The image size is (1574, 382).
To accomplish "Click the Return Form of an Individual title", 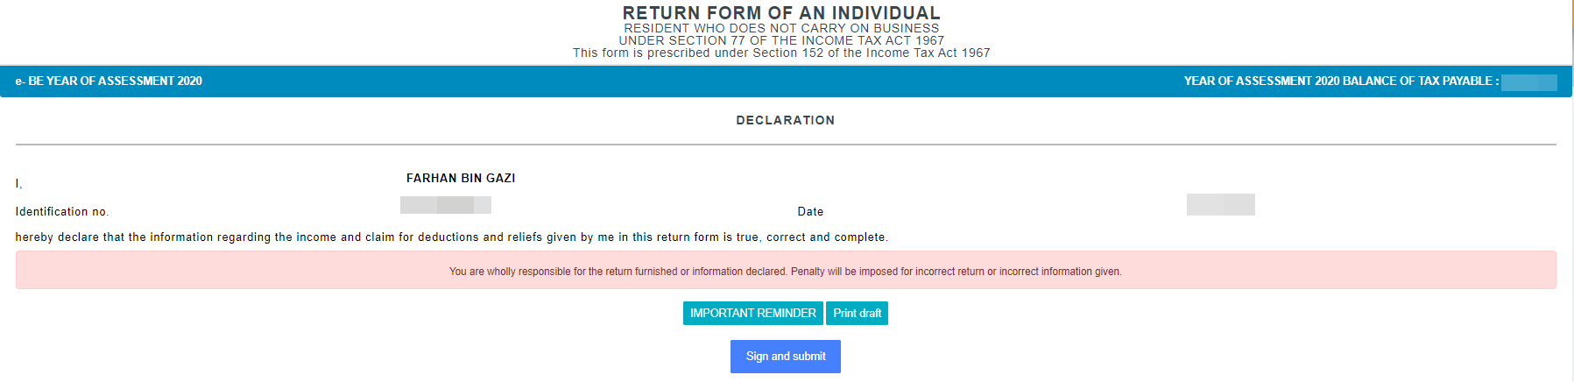I will [781, 13].
